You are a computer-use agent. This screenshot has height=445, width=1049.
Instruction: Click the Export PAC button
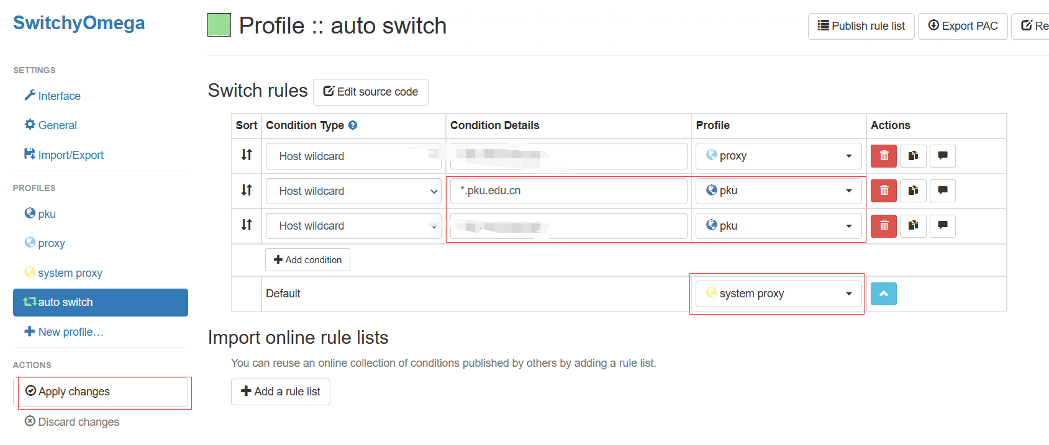963,26
